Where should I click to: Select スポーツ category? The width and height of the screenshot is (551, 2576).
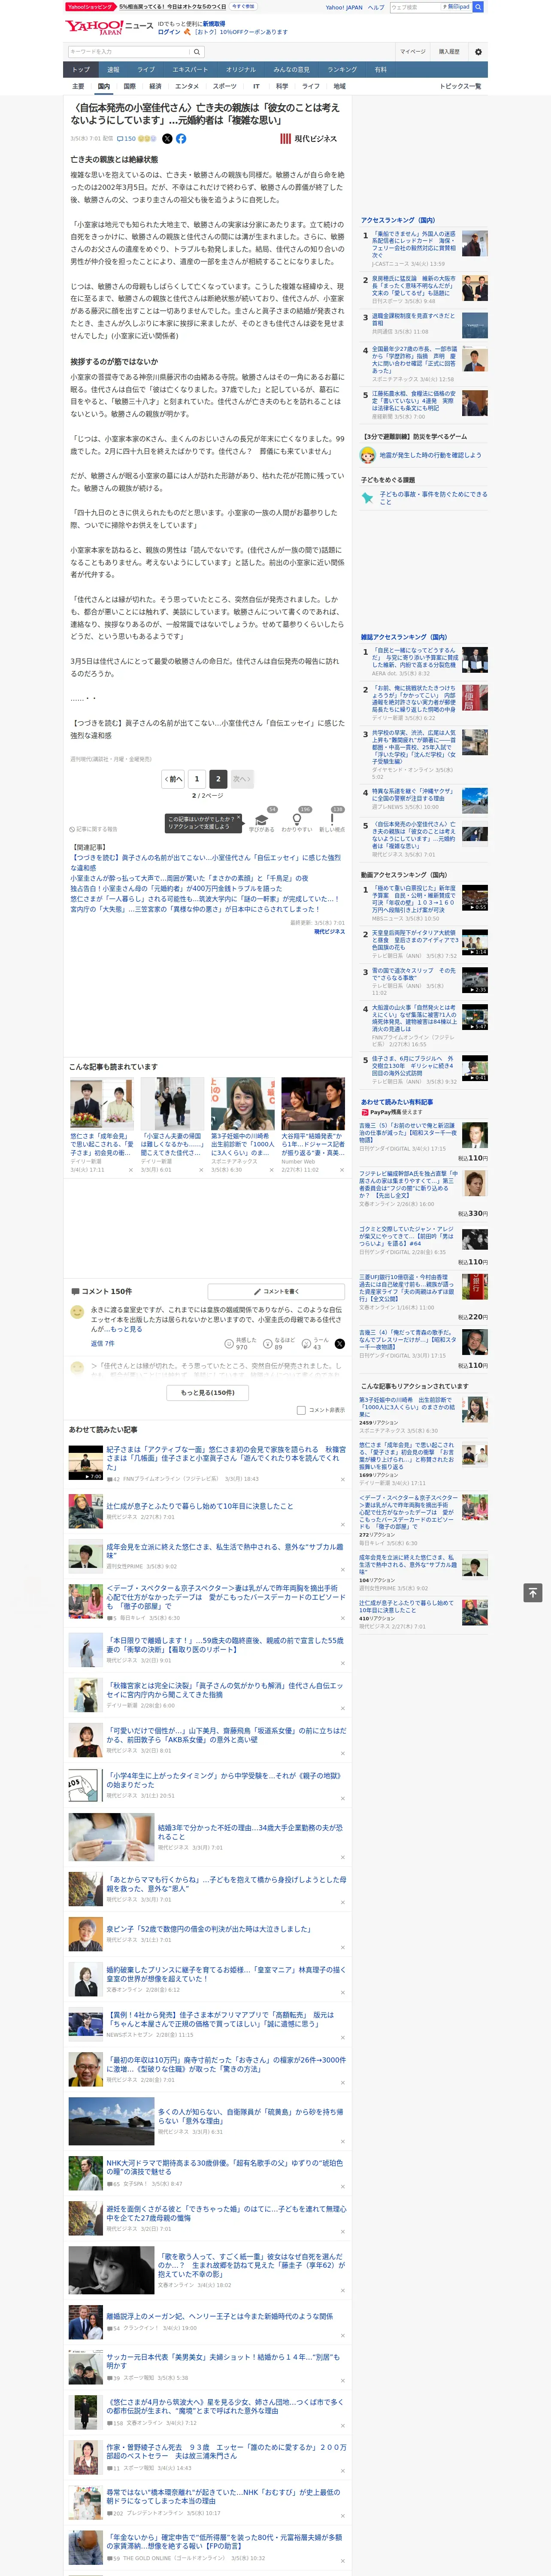(x=225, y=86)
